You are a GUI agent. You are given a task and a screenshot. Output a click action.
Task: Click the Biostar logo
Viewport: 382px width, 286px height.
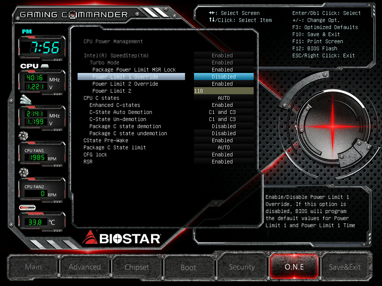[x=122, y=238]
